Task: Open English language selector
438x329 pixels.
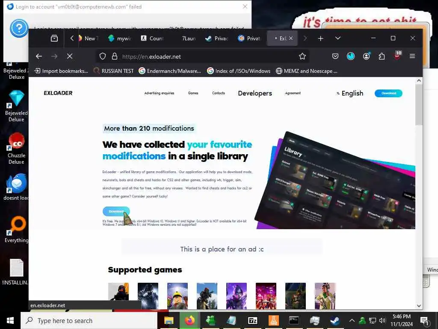Action: click(350, 93)
